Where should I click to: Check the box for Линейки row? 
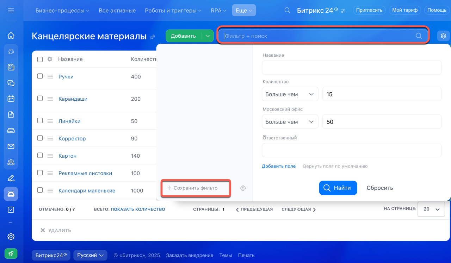click(x=40, y=121)
